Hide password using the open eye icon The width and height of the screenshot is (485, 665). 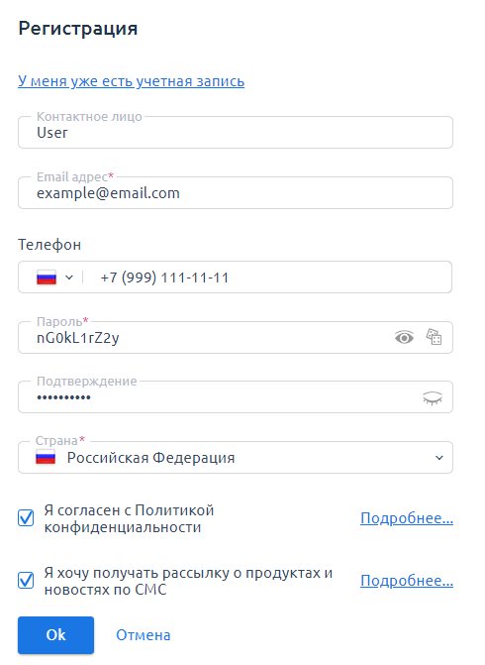(x=404, y=338)
